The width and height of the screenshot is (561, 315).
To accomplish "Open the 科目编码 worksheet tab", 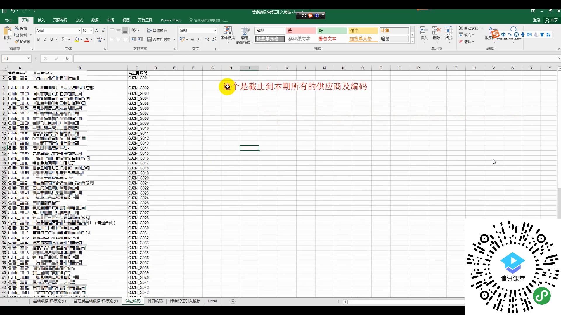I will tap(155, 301).
